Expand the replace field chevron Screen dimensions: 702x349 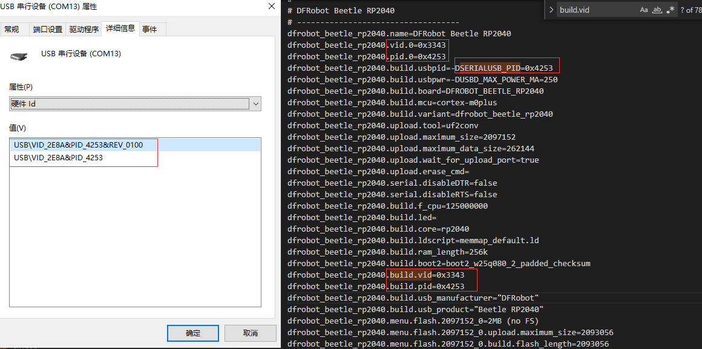click(551, 10)
